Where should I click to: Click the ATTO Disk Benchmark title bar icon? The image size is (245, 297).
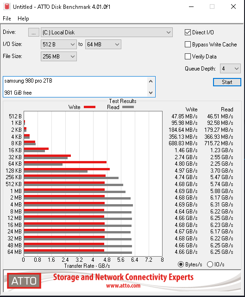pos(7,6)
